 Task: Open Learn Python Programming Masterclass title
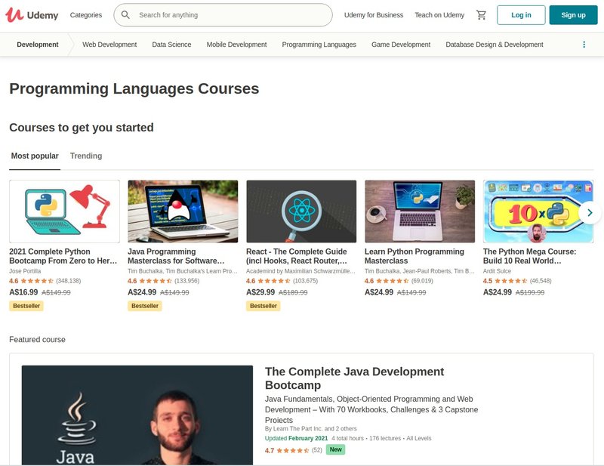414,256
